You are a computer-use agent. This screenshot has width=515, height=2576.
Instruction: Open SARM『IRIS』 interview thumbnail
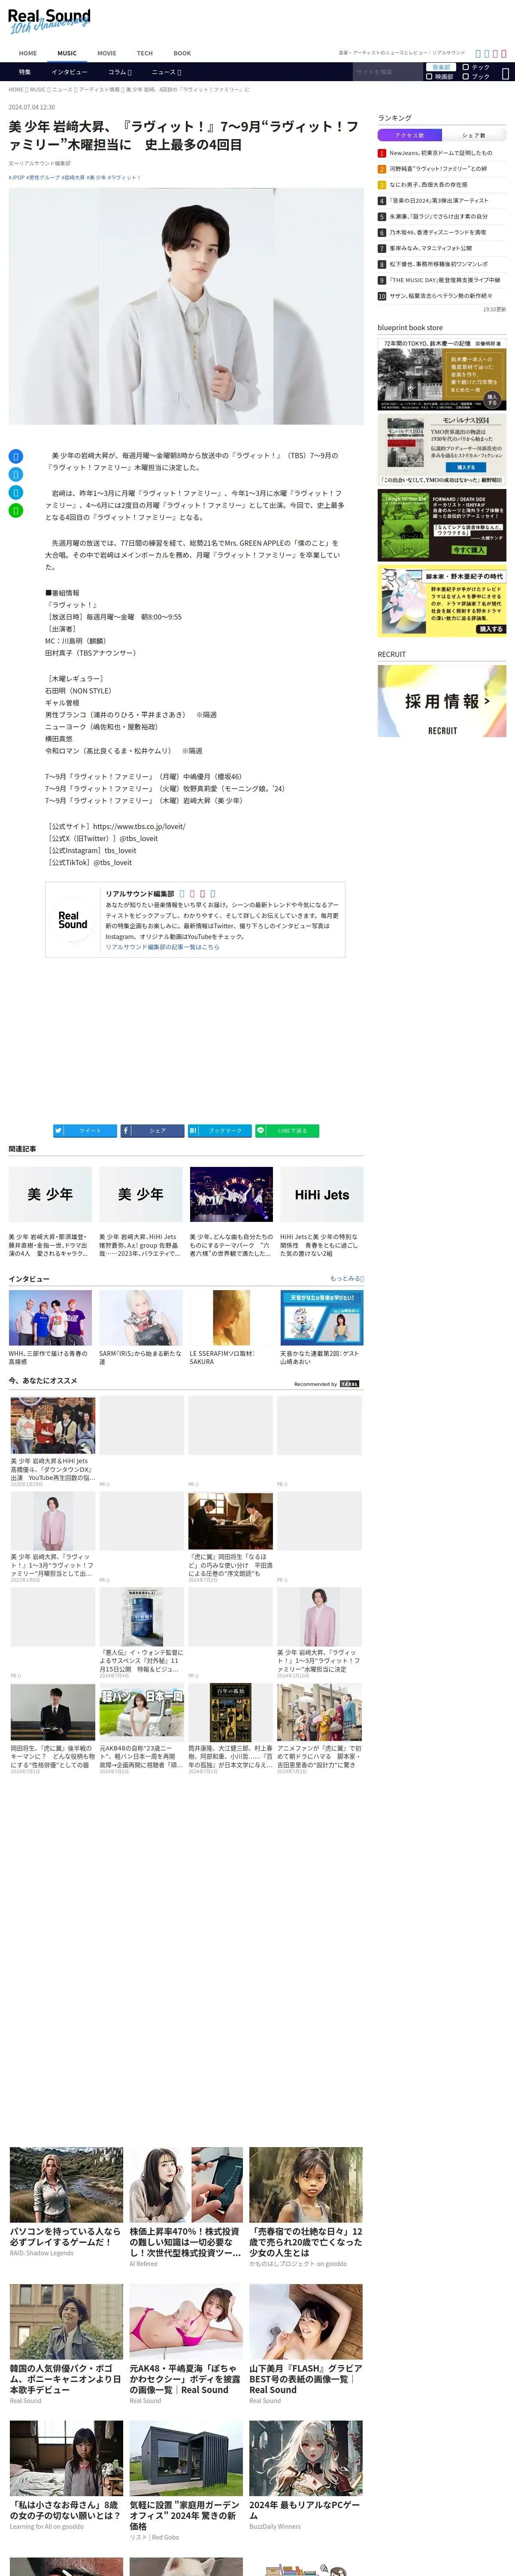point(141,1317)
